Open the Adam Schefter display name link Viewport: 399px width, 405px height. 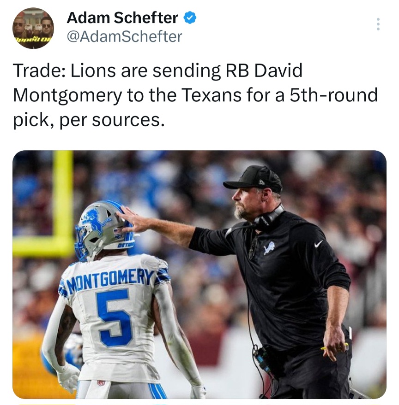click(x=122, y=18)
